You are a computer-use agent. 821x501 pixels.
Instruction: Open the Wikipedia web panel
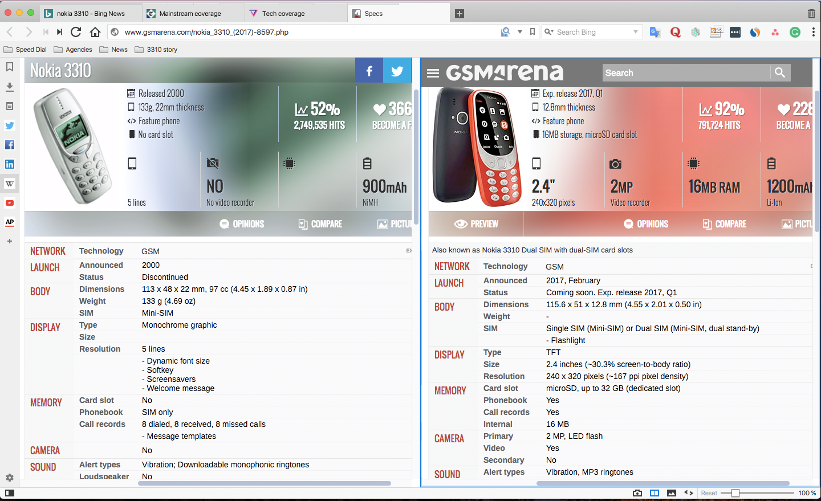coord(10,184)
